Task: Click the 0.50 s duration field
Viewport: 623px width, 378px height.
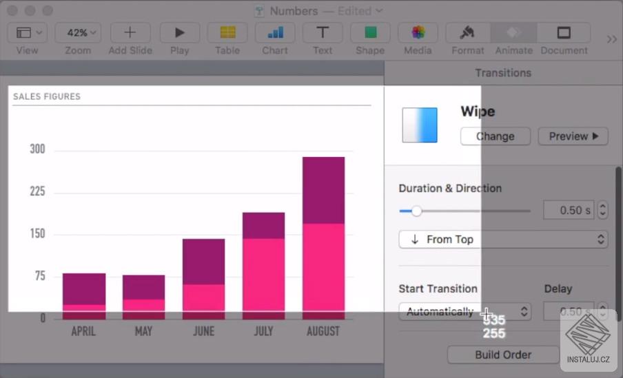Action: [569, 210]
